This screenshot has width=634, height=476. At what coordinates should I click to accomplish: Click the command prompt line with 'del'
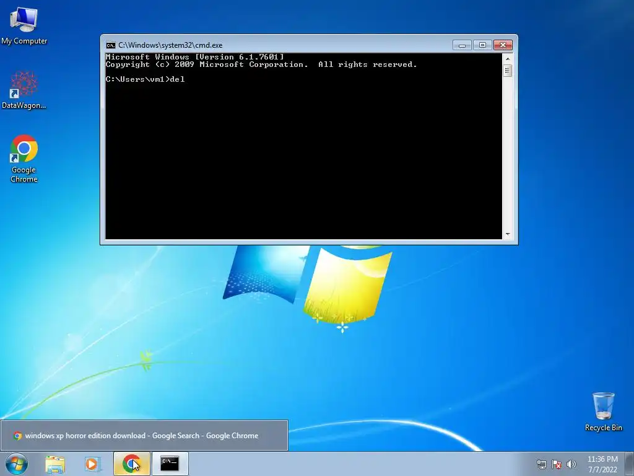pos(145,79)
